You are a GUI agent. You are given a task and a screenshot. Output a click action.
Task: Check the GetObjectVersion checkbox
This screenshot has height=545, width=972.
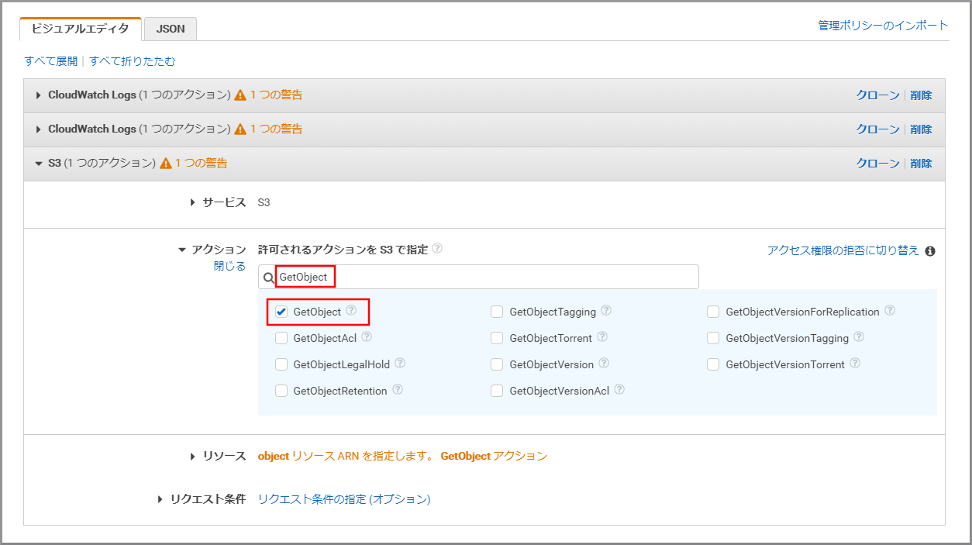(x=497, y=364)
